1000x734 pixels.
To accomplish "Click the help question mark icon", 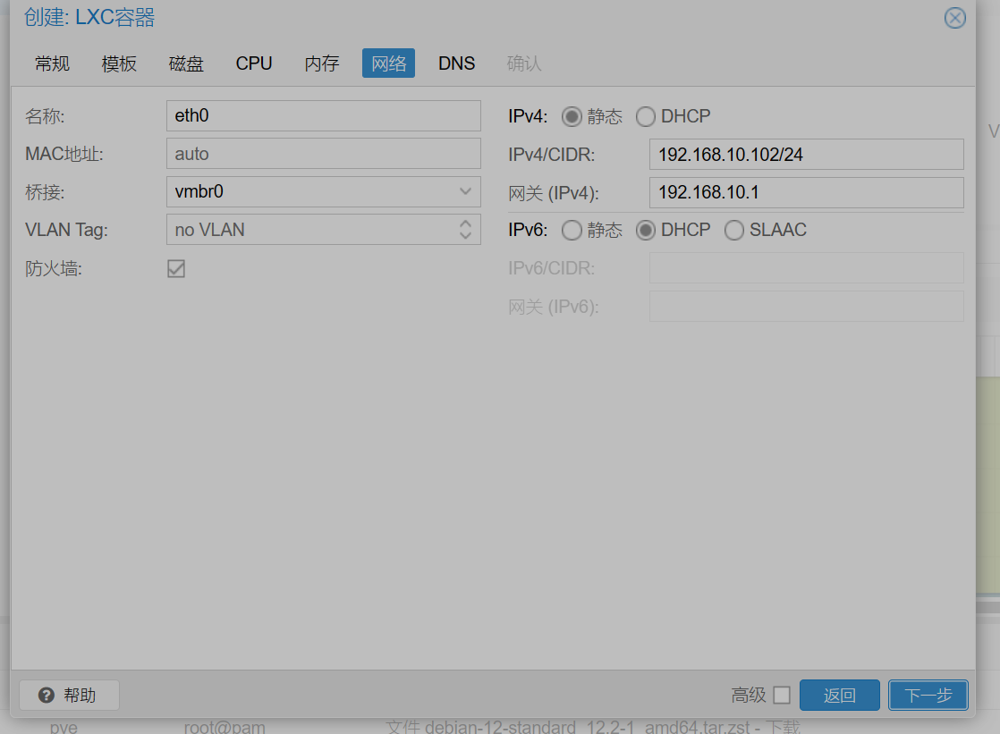I will pos(47,695).
